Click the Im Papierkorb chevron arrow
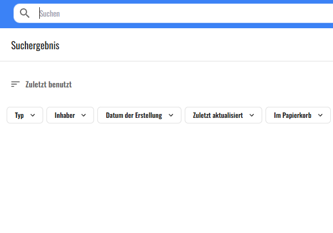The height and width of the screenshot is (233, 333). [x=320, y=115]
